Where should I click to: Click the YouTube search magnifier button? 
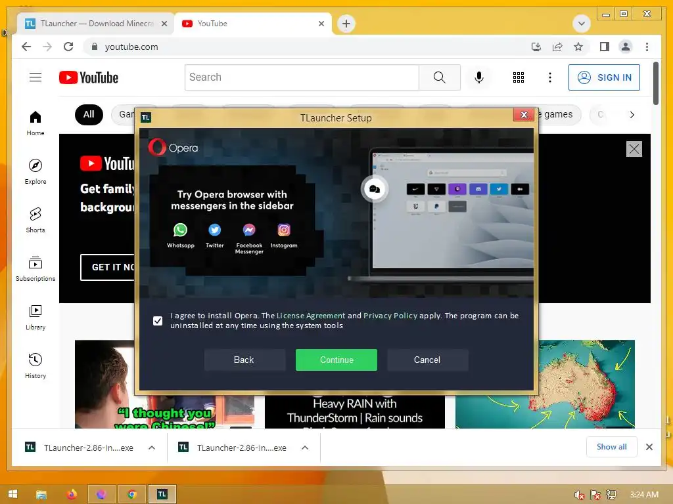pyautogui.click(x=439, y=77)
